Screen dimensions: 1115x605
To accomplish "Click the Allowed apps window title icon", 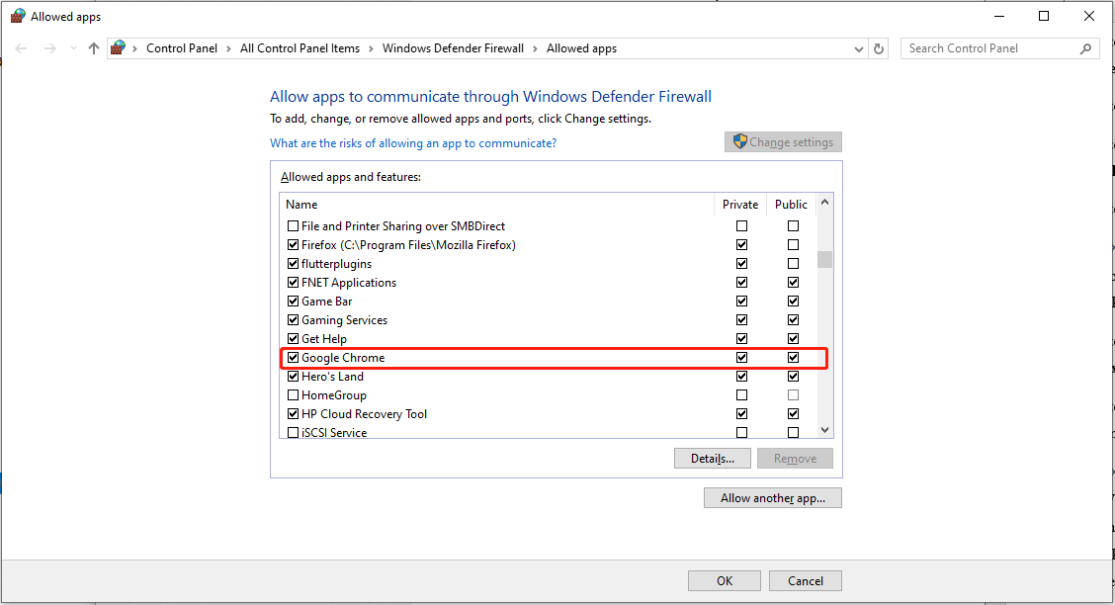I will coord(17,17).
